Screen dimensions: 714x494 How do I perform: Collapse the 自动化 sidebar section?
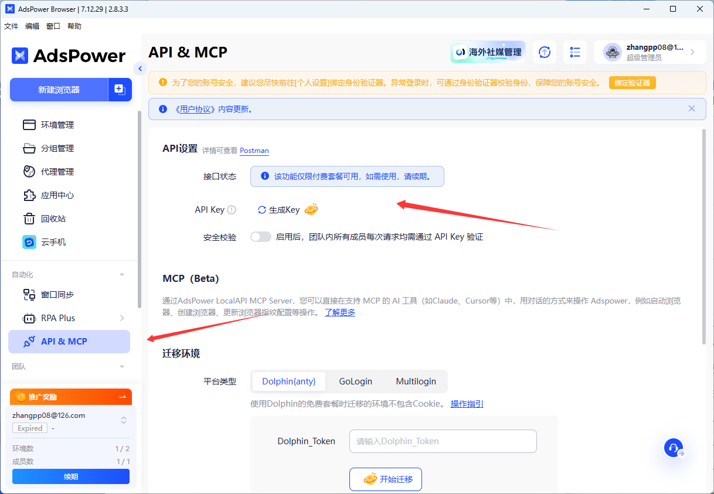[121, 274]
